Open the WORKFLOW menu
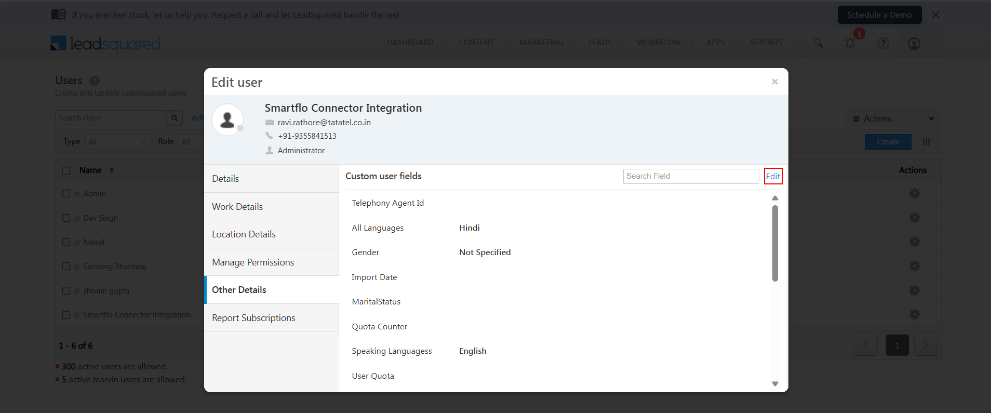Image resolution: width=991 pixels, height=413 pixels. pos(659,43)
